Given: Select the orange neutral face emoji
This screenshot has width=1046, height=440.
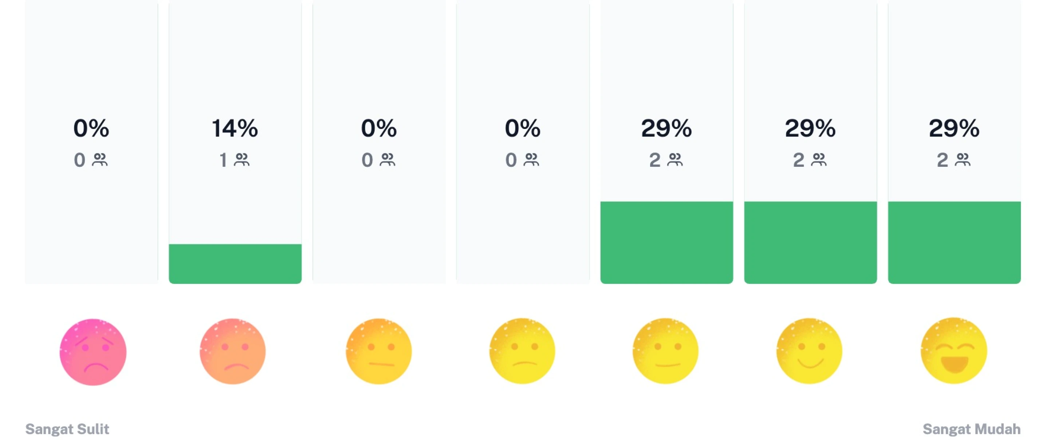Looking at the screenshot, I should (x=378, y=351).
